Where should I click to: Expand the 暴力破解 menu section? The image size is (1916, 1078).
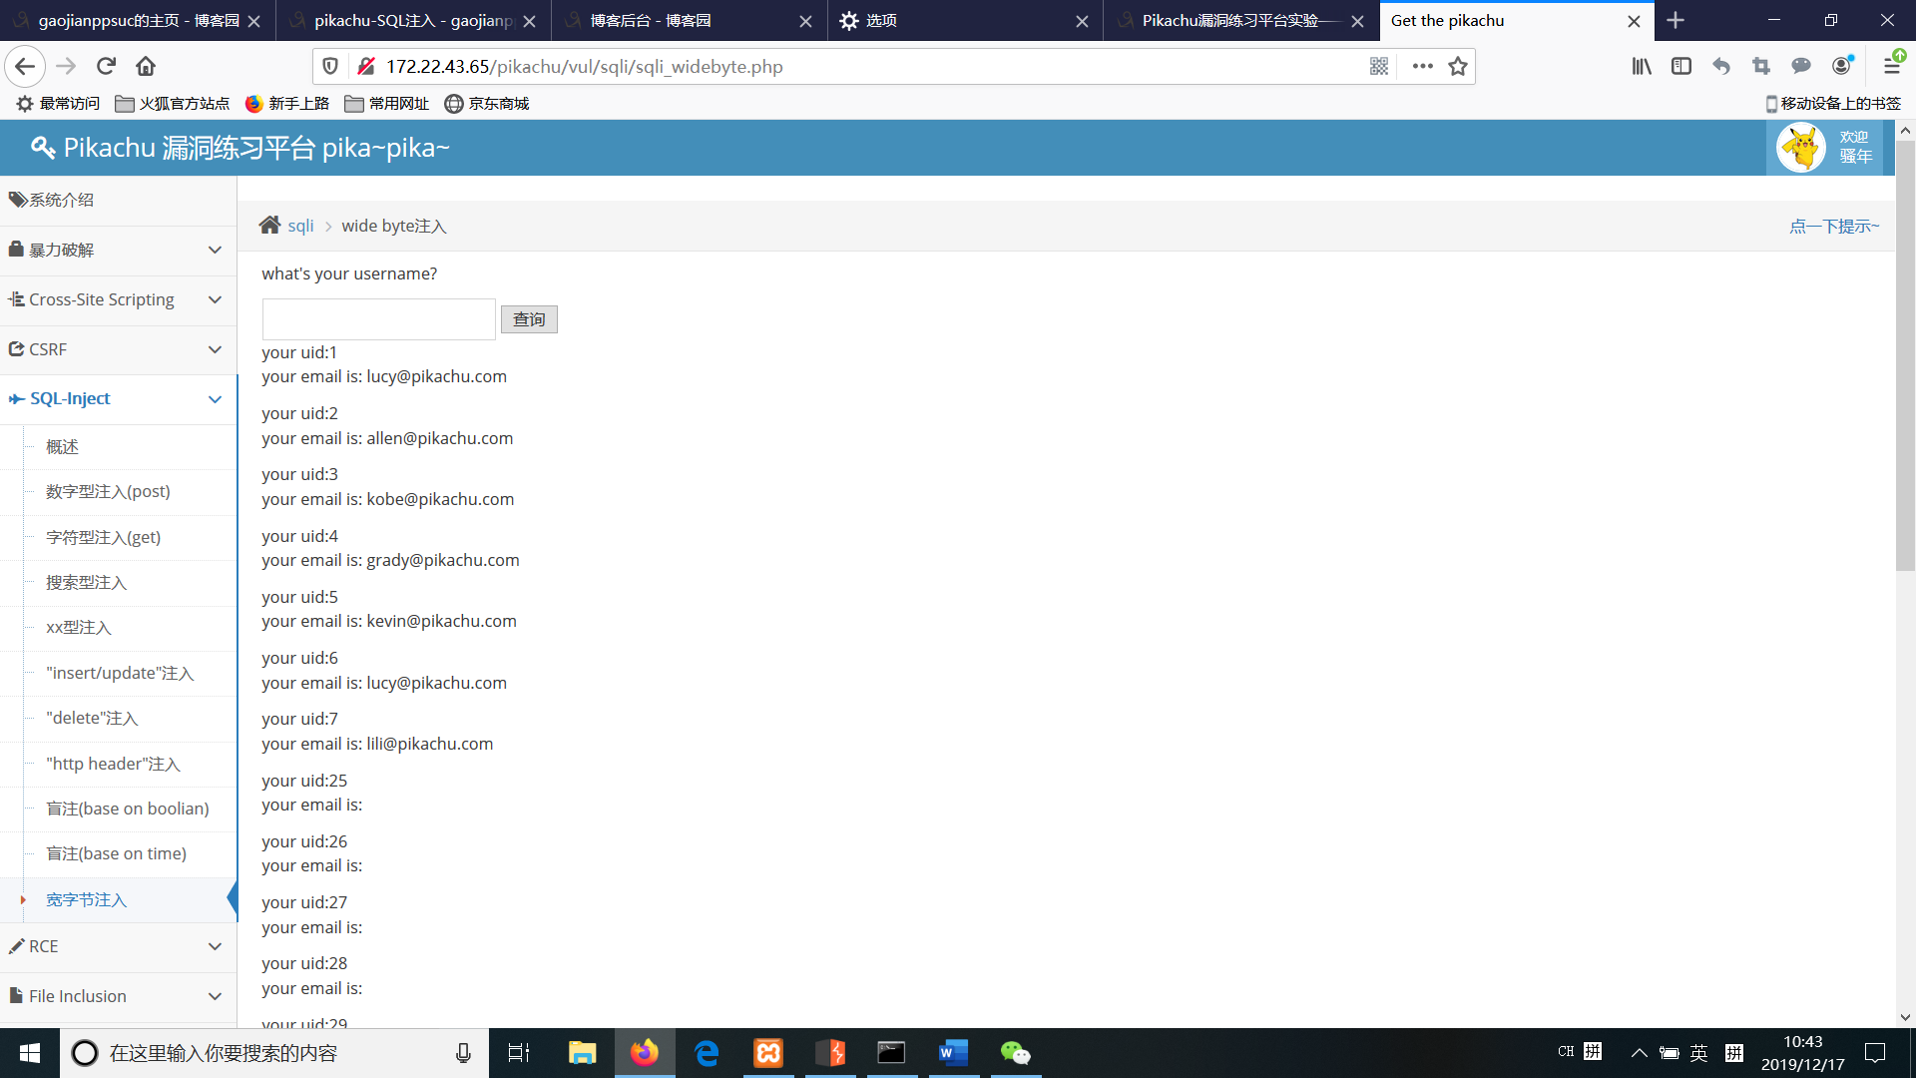pyautogui.click(x=118, y=250)
